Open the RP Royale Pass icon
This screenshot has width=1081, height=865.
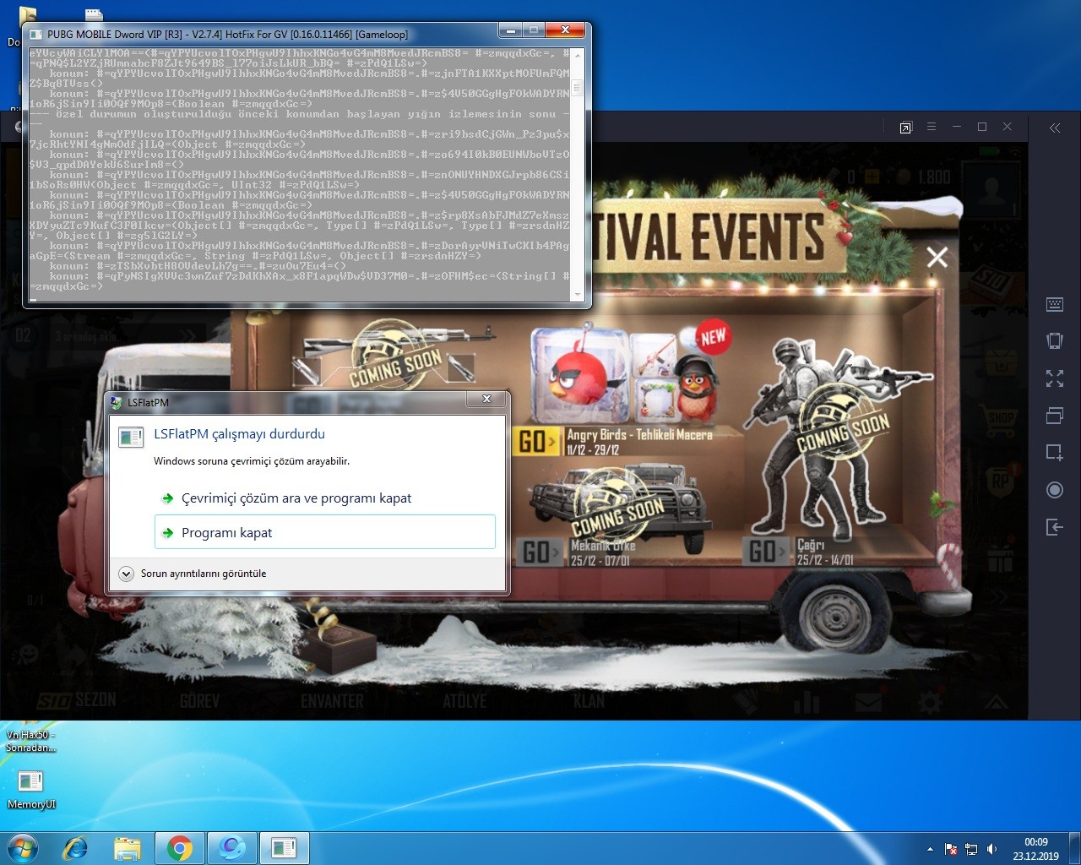[x=1001, y=481]
